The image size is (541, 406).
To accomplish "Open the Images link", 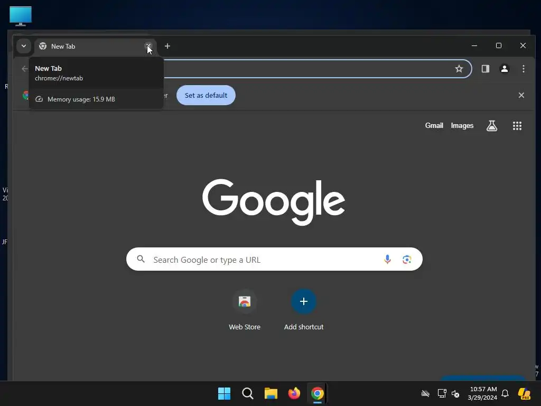I will 462,126.
